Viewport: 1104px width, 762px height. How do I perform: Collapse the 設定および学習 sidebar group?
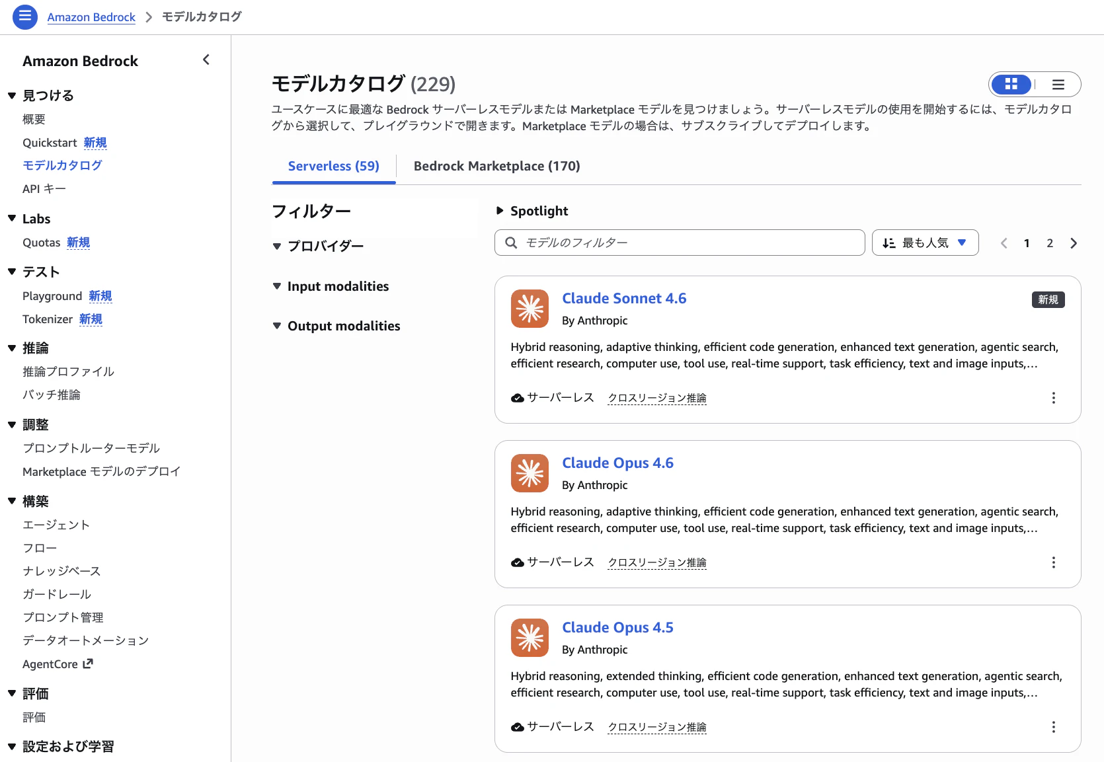click(12, 747)
